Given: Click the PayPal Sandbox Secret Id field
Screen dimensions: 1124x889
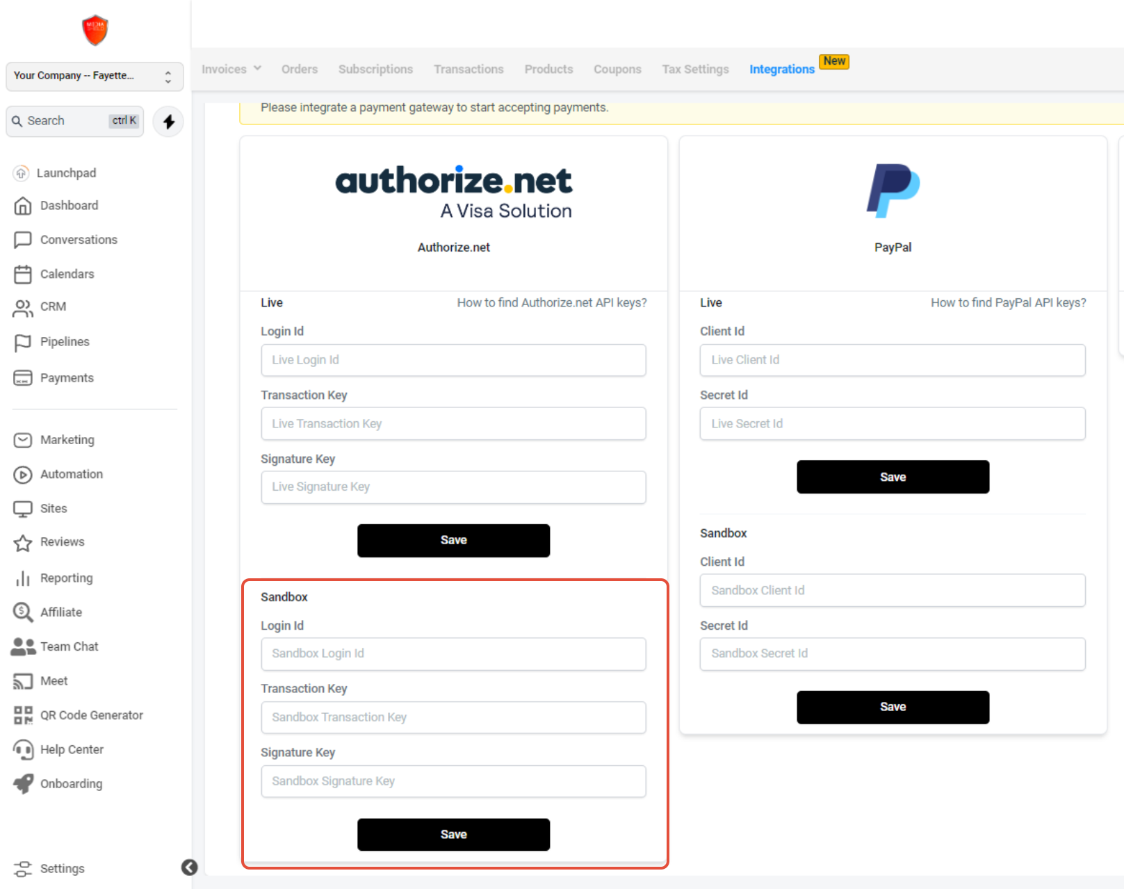Looking at the screenshot, I should (893, 654).
